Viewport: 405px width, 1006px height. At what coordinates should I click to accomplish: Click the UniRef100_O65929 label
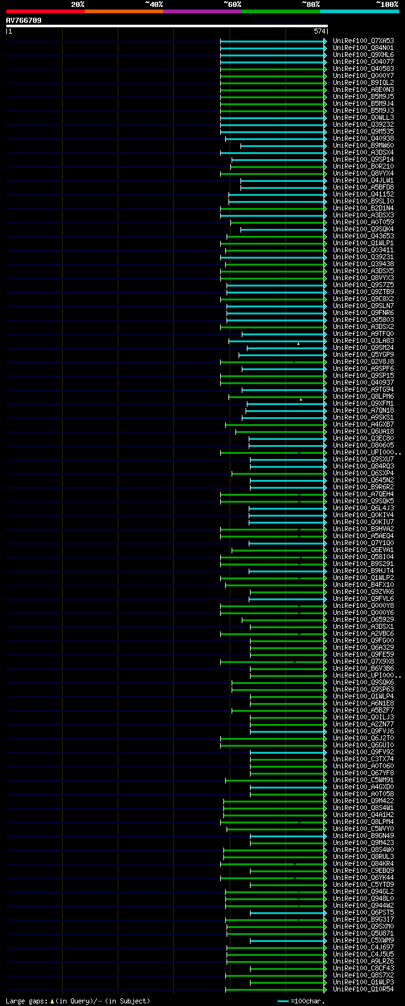363,619
